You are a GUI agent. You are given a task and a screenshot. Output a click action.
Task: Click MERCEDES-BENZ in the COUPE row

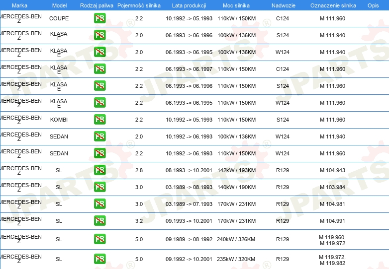coord(20,18)
